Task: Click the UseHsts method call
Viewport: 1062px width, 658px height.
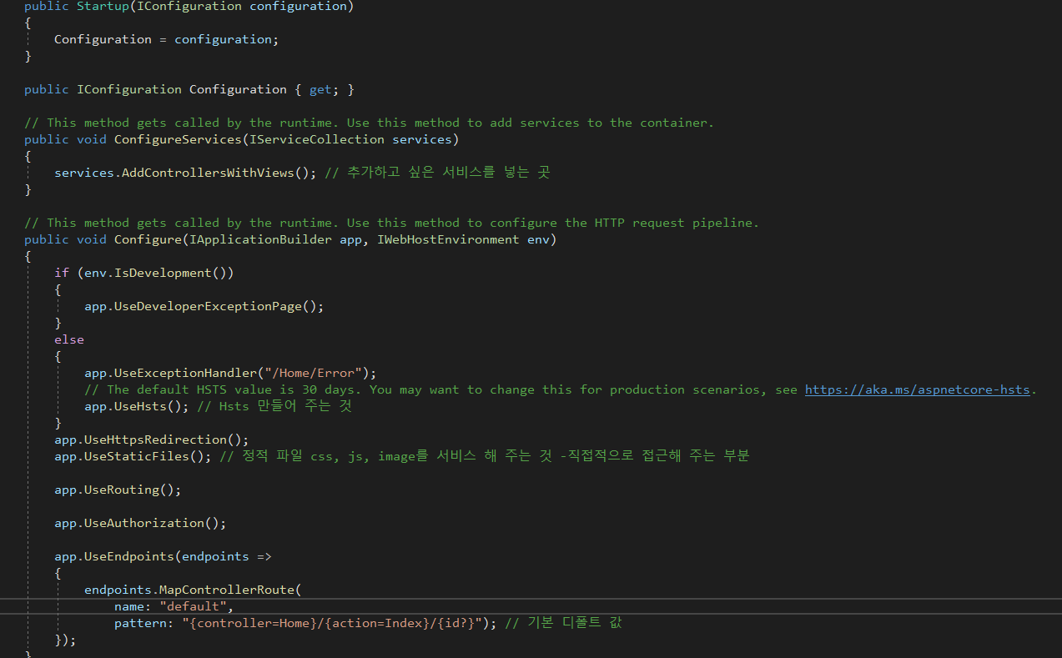Action: (141, 406)
